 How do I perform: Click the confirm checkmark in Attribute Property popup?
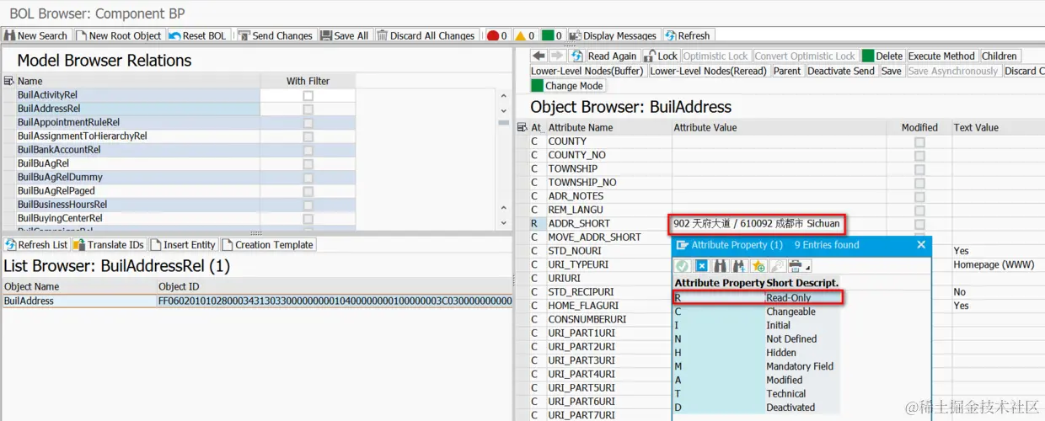coord(683,265)
